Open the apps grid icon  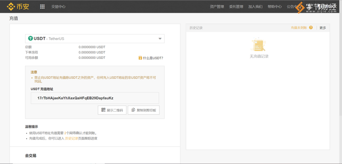[42, 7]
